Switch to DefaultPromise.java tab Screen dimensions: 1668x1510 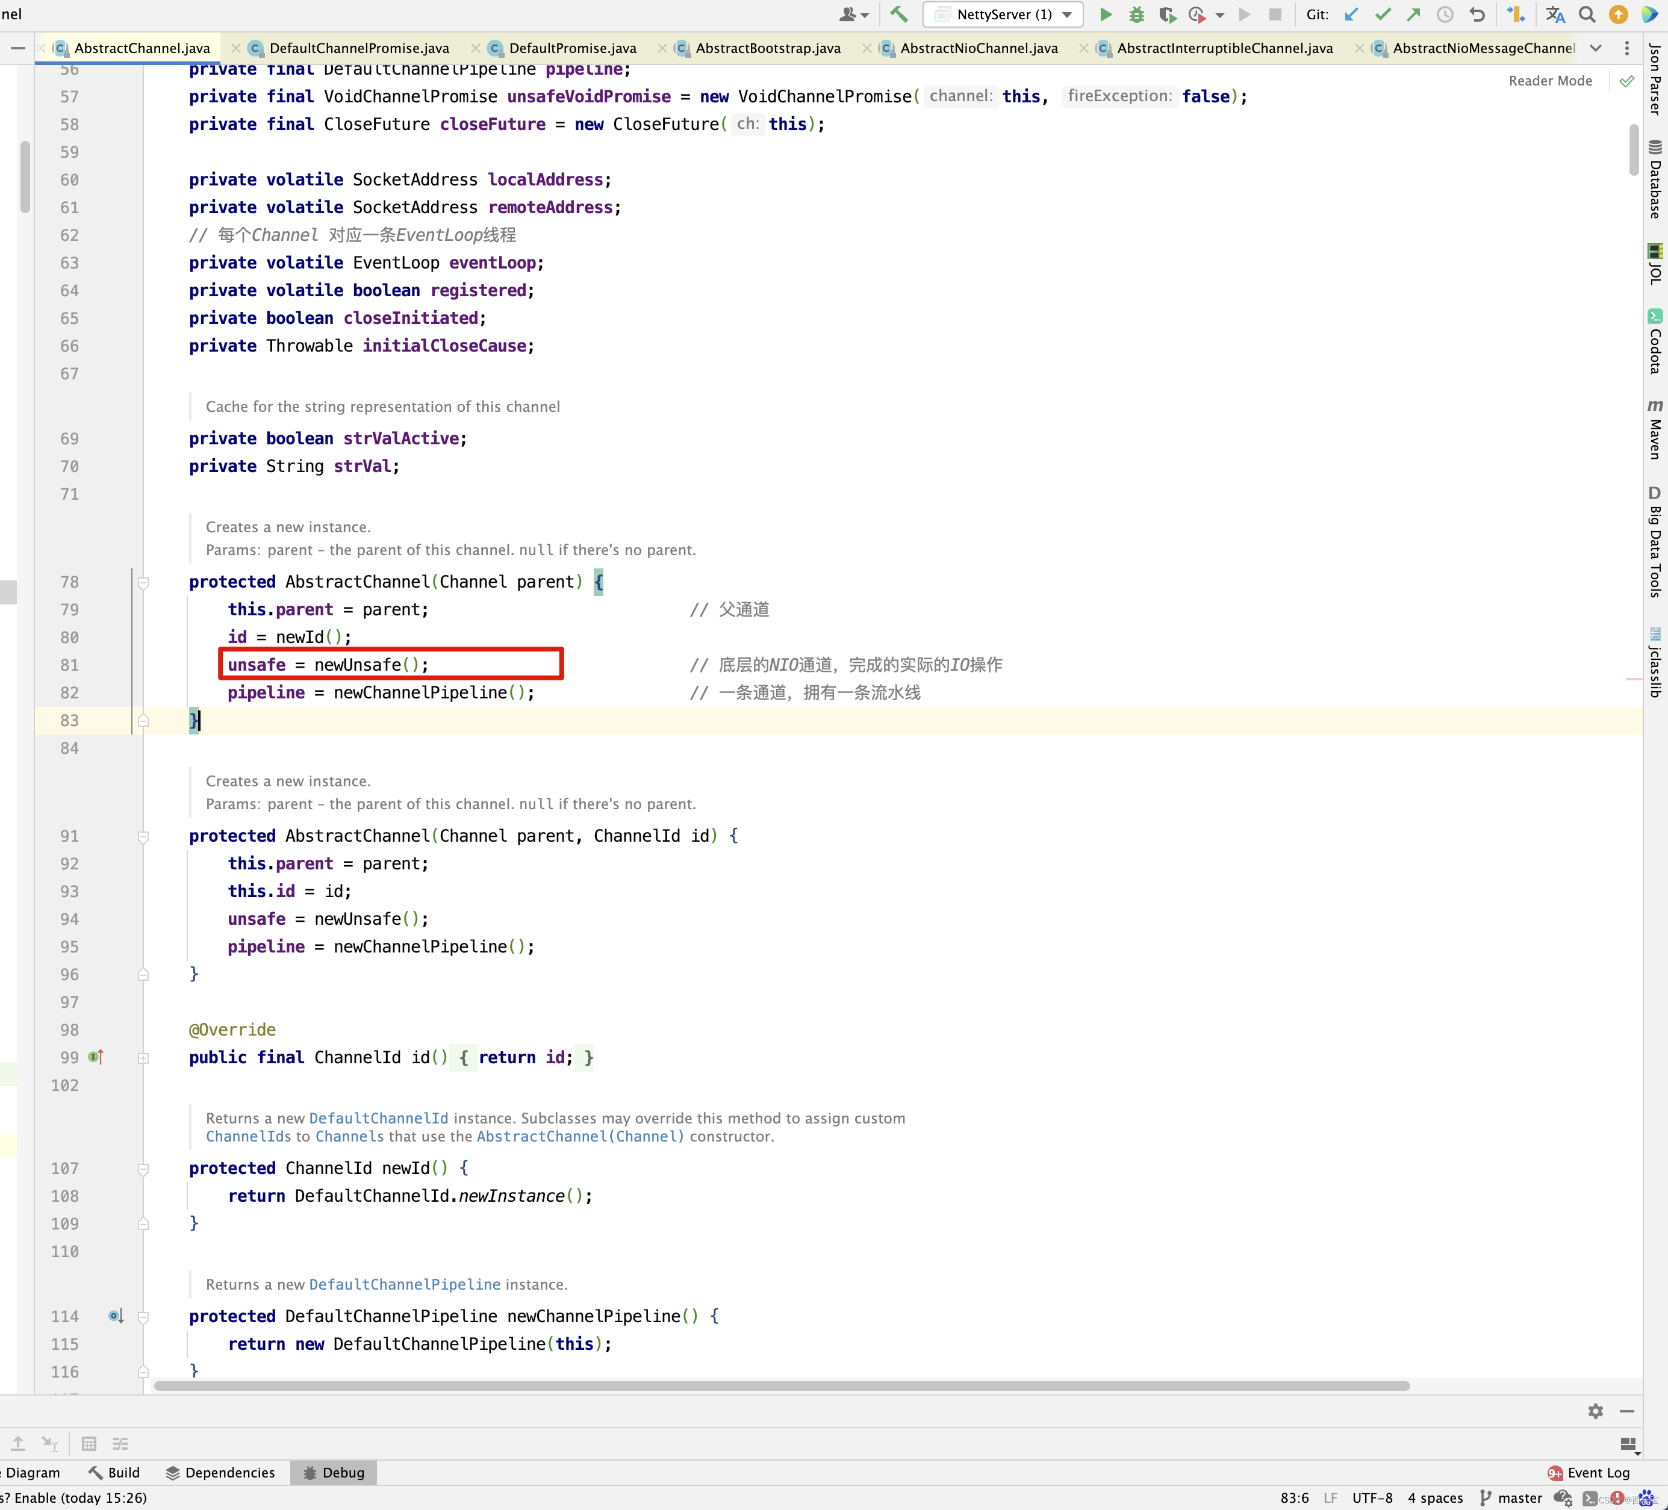(571, 48)
